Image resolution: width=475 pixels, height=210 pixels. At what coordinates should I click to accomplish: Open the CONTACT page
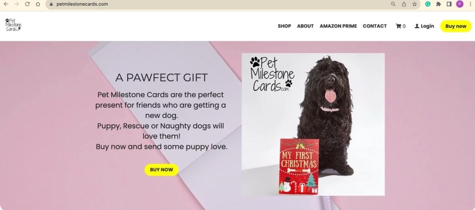(374, 26)
